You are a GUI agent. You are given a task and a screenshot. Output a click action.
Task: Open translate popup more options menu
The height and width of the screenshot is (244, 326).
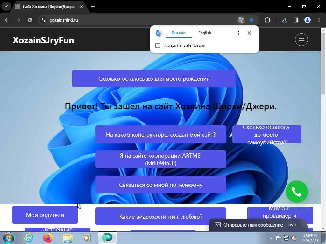tap(238, 33)
